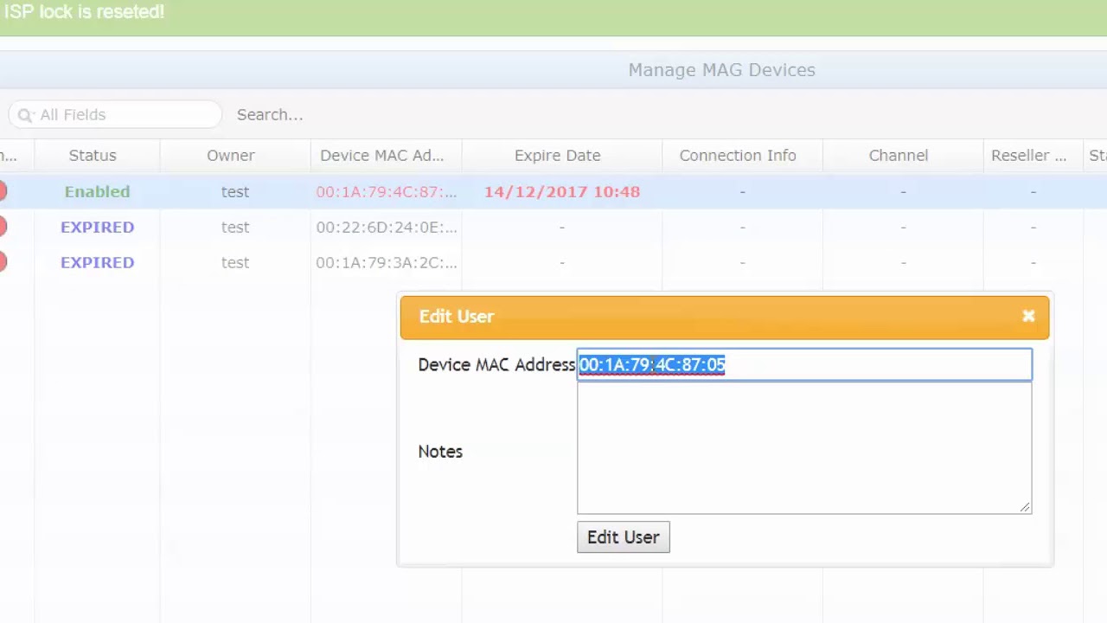The image size is (1107, 623).
Task: Select MAC address 00:22:6D:24:0E:... row cell
Action: tap(387, 227)
